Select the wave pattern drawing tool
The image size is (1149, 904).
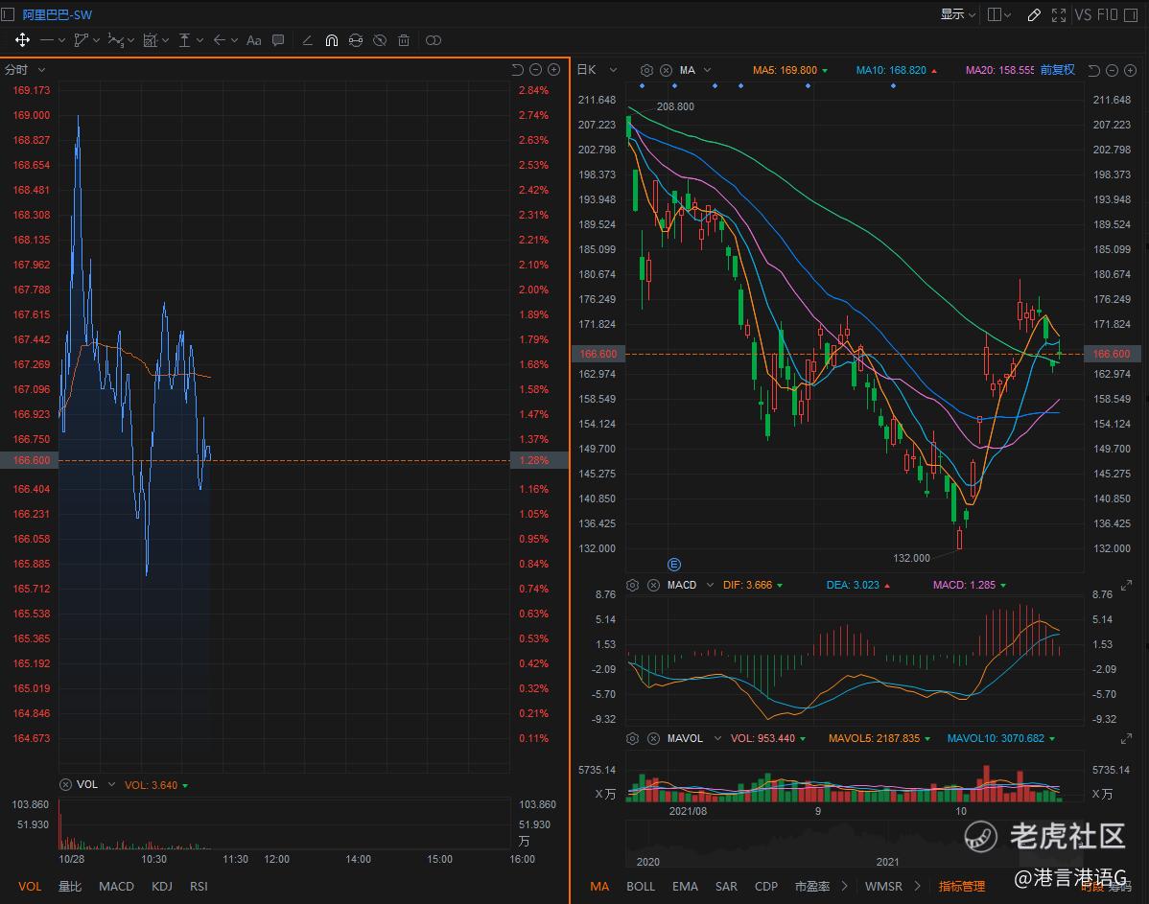click(x=115, y=40)
